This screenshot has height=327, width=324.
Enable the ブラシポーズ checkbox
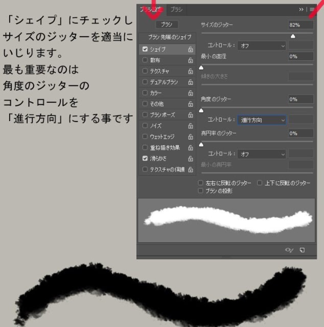click(x=145, y=114)
